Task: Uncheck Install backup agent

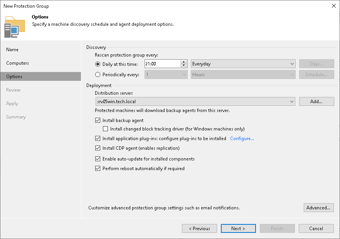Action: point(98,120)
